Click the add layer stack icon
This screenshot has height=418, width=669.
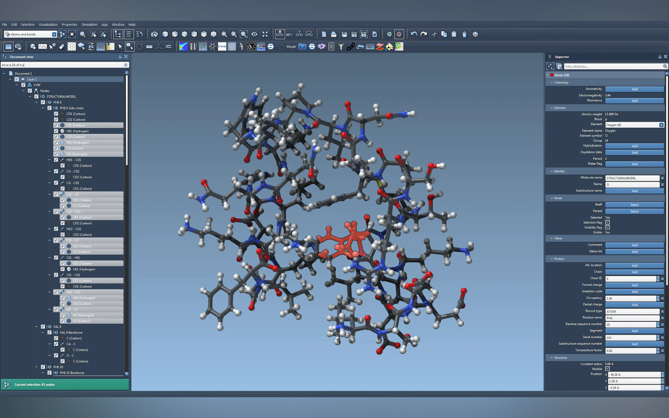point(475,34)
